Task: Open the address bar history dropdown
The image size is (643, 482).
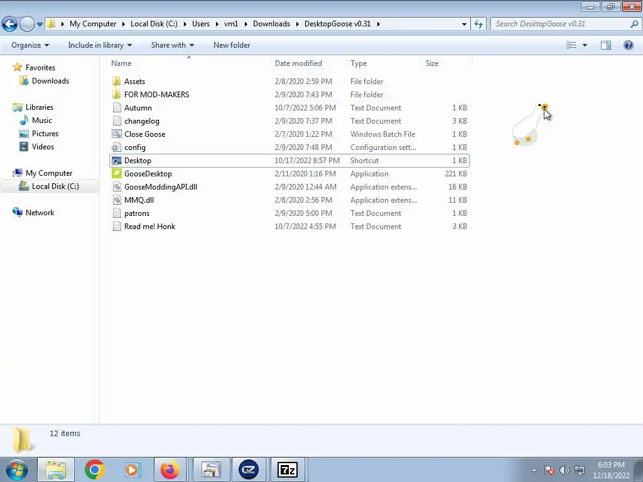Action: click(464, 24)
